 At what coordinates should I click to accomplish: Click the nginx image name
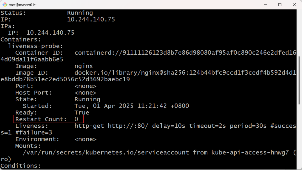pyautogui.click(x=84, y=66)
